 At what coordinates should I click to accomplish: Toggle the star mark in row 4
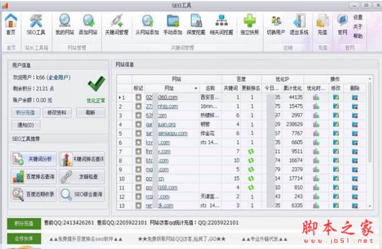click(x=138, y=124)
